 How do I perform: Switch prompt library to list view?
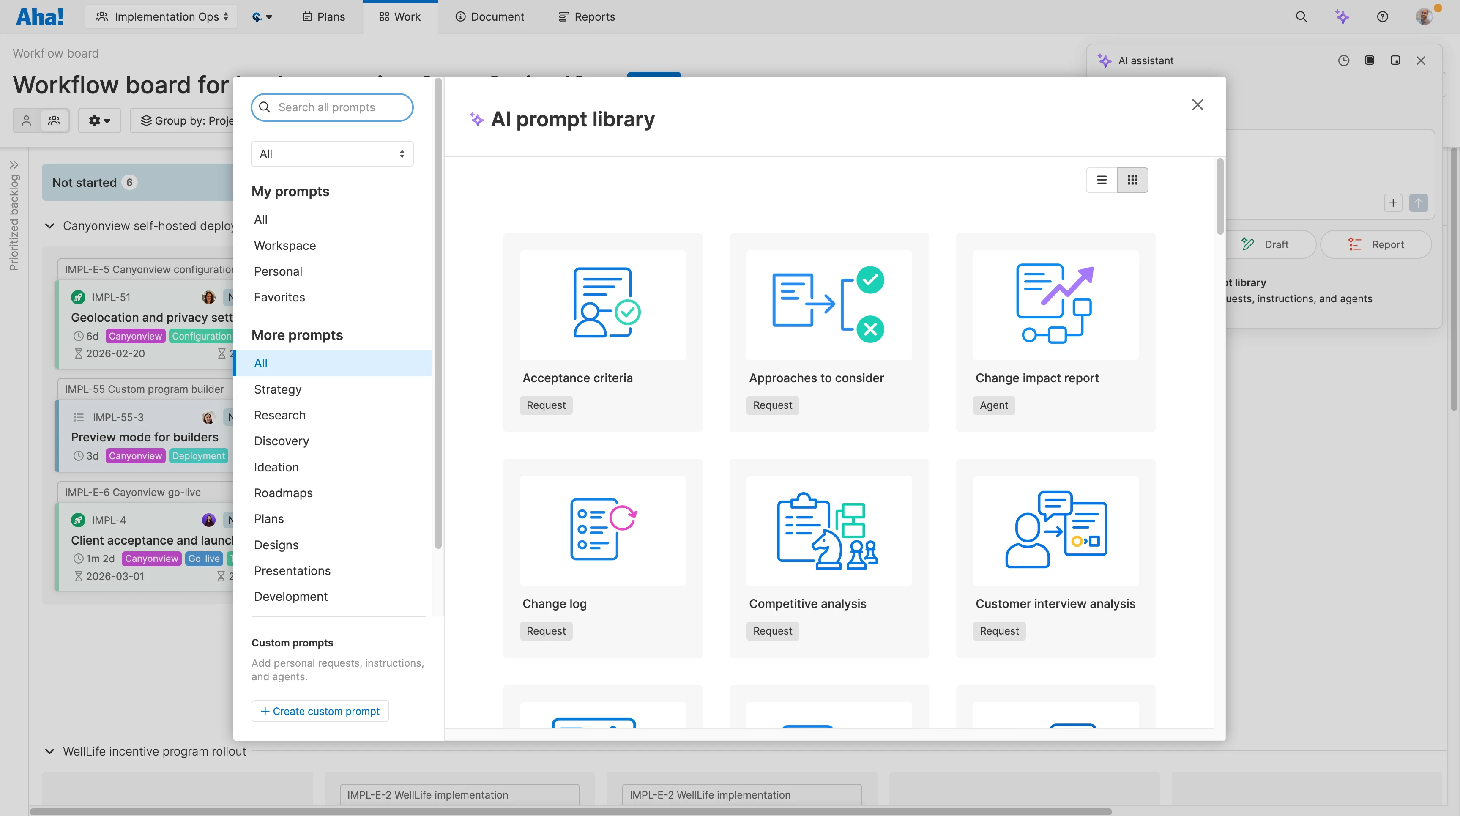[x=1102, y=180]
